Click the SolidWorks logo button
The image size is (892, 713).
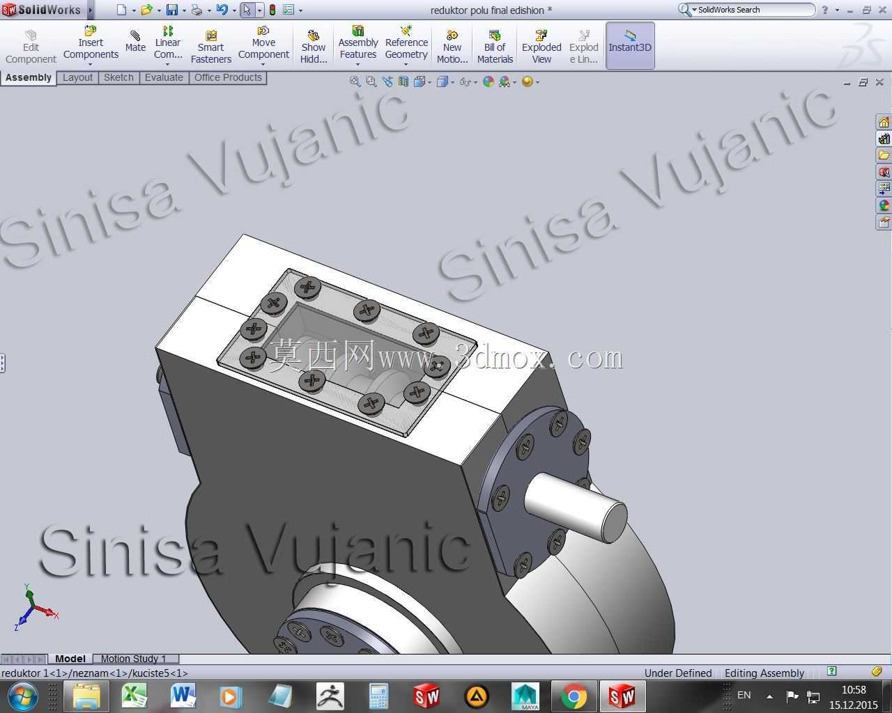(42, 10)
